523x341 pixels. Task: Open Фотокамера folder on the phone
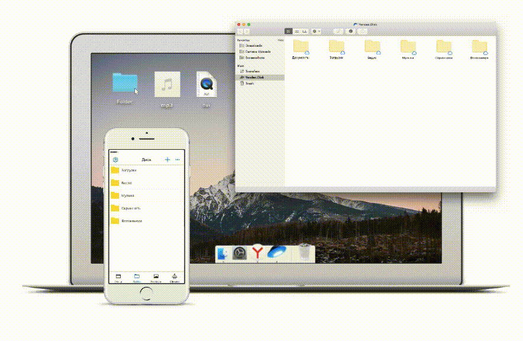147,221
